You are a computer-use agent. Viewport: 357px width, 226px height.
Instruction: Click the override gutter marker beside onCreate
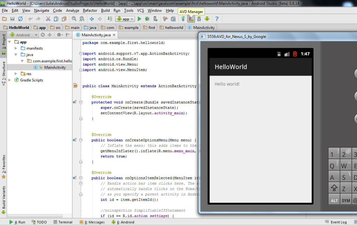pyautogui.click(x=75, y=102)
